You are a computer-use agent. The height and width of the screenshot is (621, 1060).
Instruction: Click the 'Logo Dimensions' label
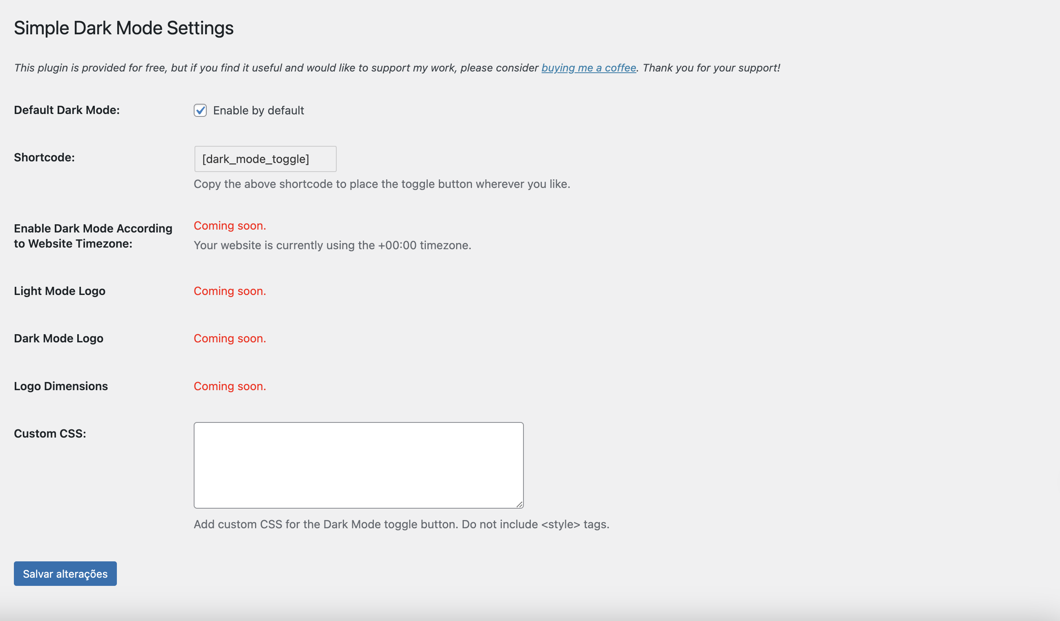[x=60, y=386]
